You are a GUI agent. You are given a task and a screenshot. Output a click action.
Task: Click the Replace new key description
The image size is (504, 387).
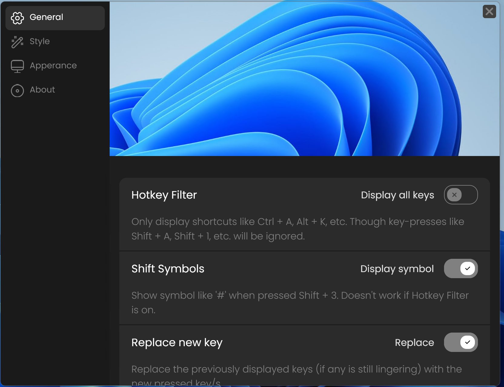297,375
